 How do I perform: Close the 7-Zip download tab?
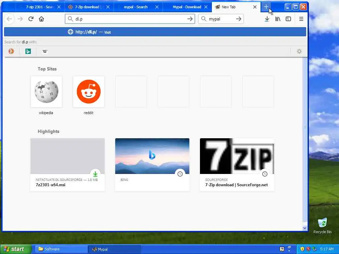click(108, 7)
